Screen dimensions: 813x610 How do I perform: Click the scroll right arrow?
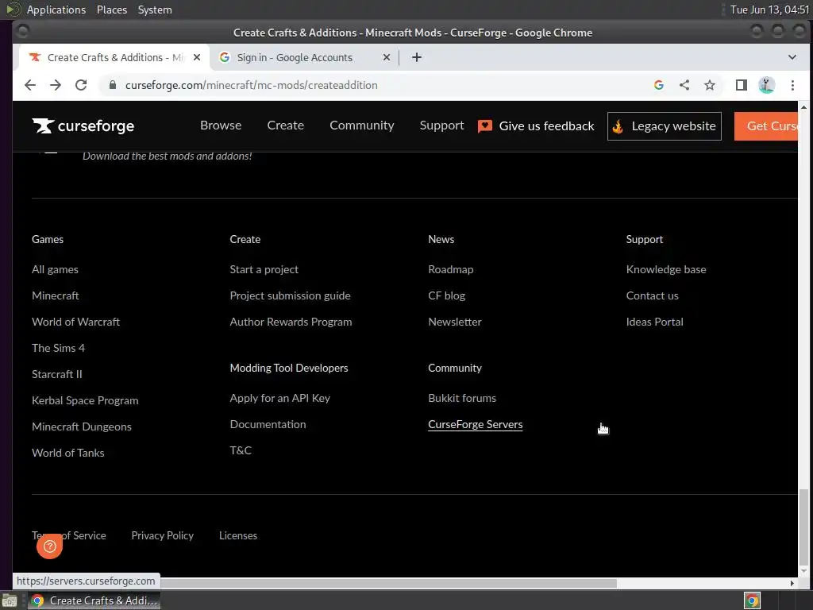[x=792, y=584]
